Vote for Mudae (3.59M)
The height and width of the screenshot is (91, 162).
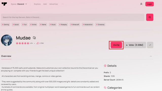tap(135, 45)
